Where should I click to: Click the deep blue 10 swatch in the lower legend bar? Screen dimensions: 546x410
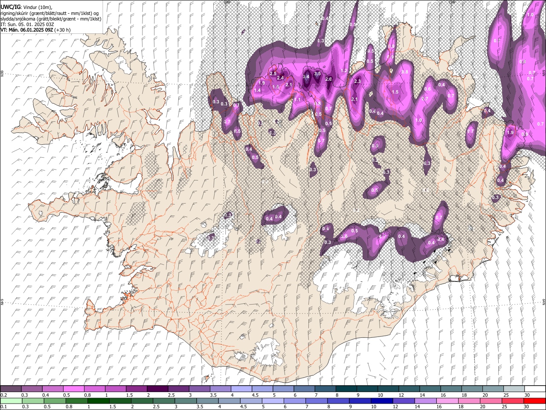[x=381, y=401]
